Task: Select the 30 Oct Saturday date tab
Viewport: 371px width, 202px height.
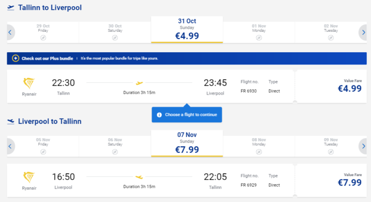Action: 115,32
